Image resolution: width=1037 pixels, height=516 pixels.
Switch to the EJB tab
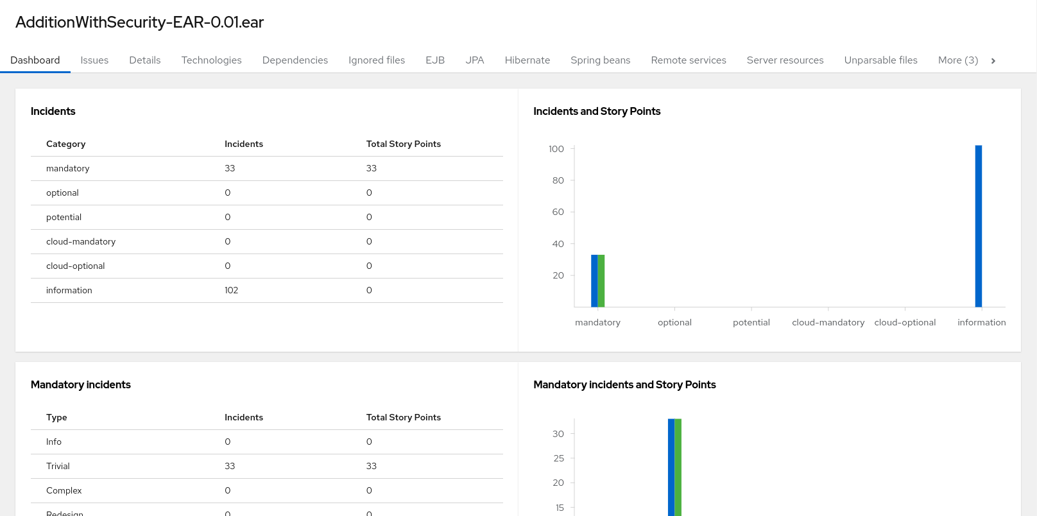435,60
